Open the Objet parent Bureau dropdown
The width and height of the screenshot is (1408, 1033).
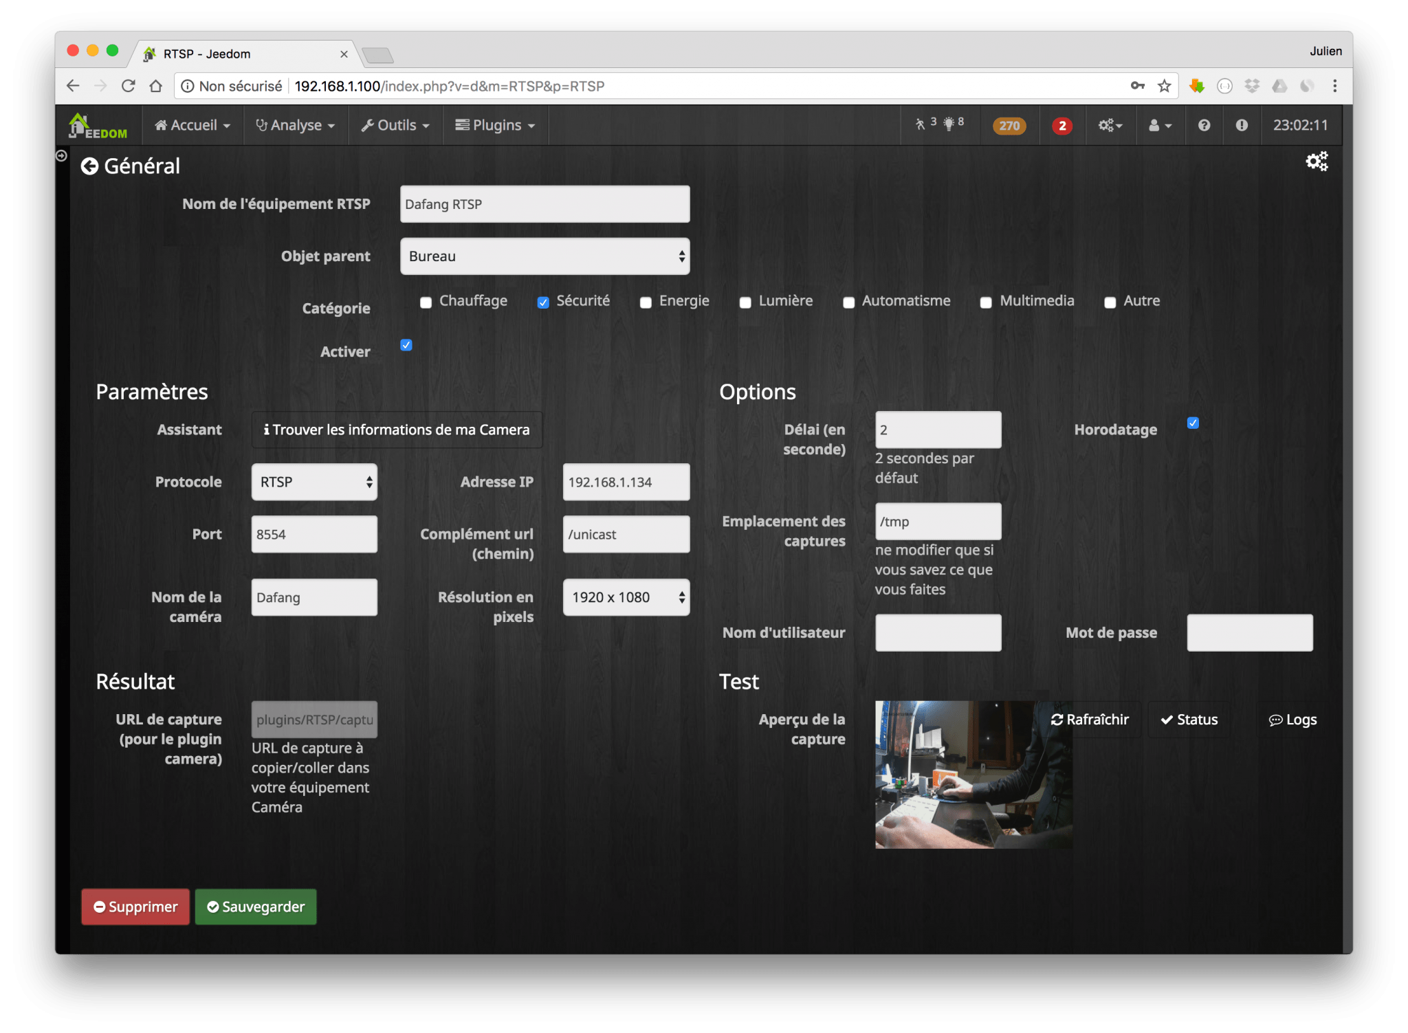pyautogui.click(x=544, y=256)
